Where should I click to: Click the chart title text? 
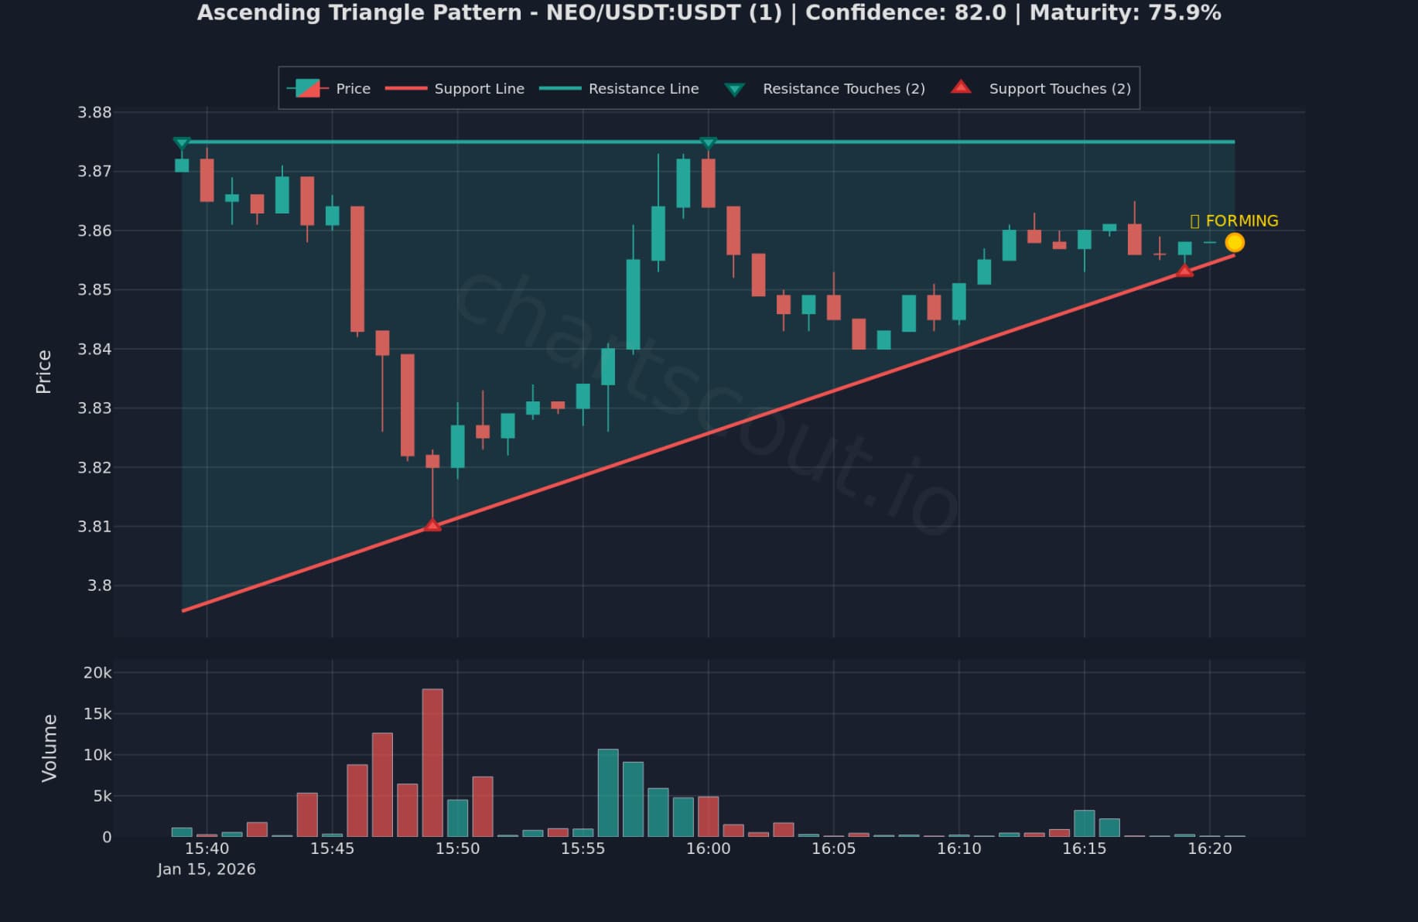click(709, 12)
